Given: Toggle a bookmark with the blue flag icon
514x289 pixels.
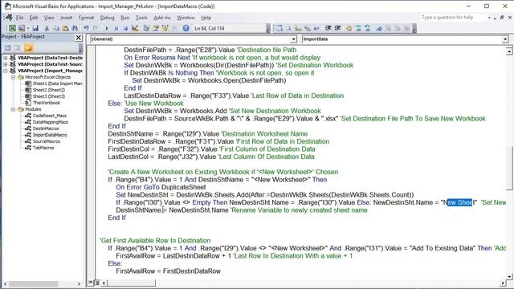Looking at the screenshot, I should [x=378, y=28].
